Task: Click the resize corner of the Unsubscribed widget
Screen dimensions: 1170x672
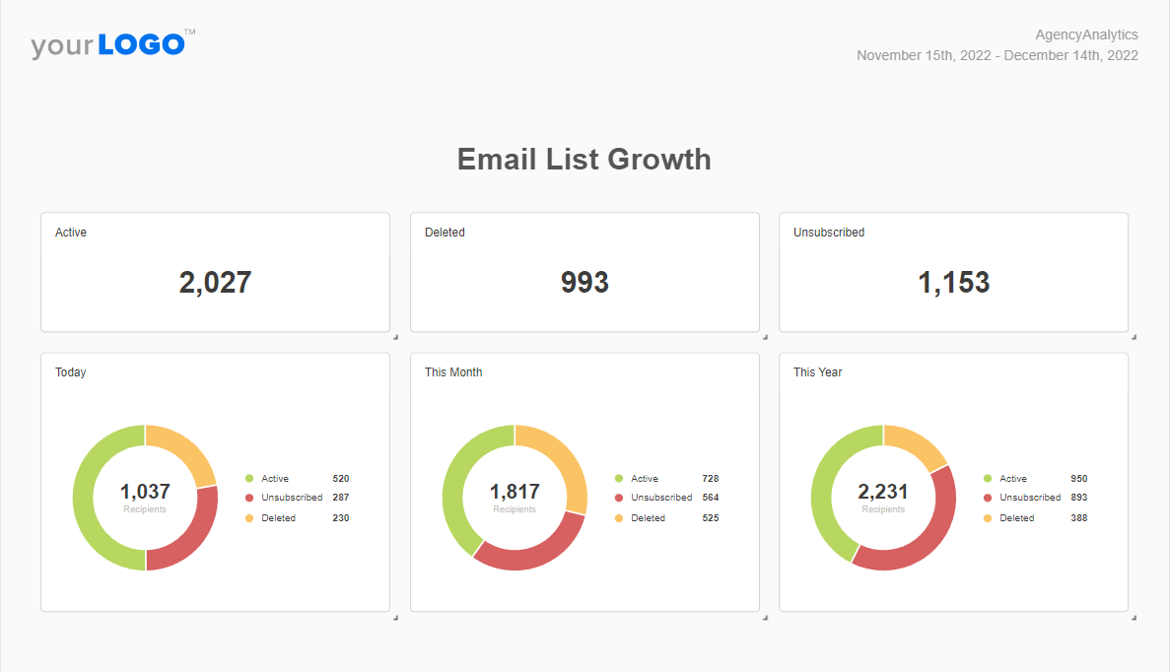Action: (x=1134, y=337)
